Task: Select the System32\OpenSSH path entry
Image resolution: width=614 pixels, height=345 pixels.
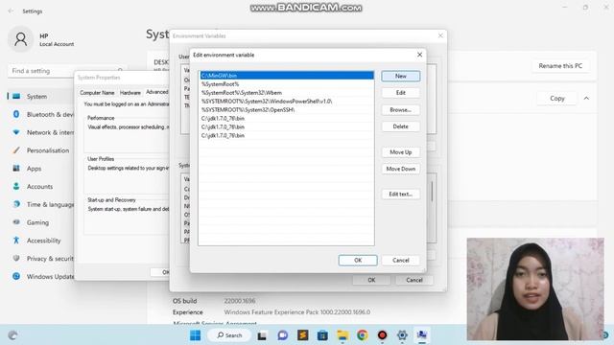Action: tap(287, 110)
